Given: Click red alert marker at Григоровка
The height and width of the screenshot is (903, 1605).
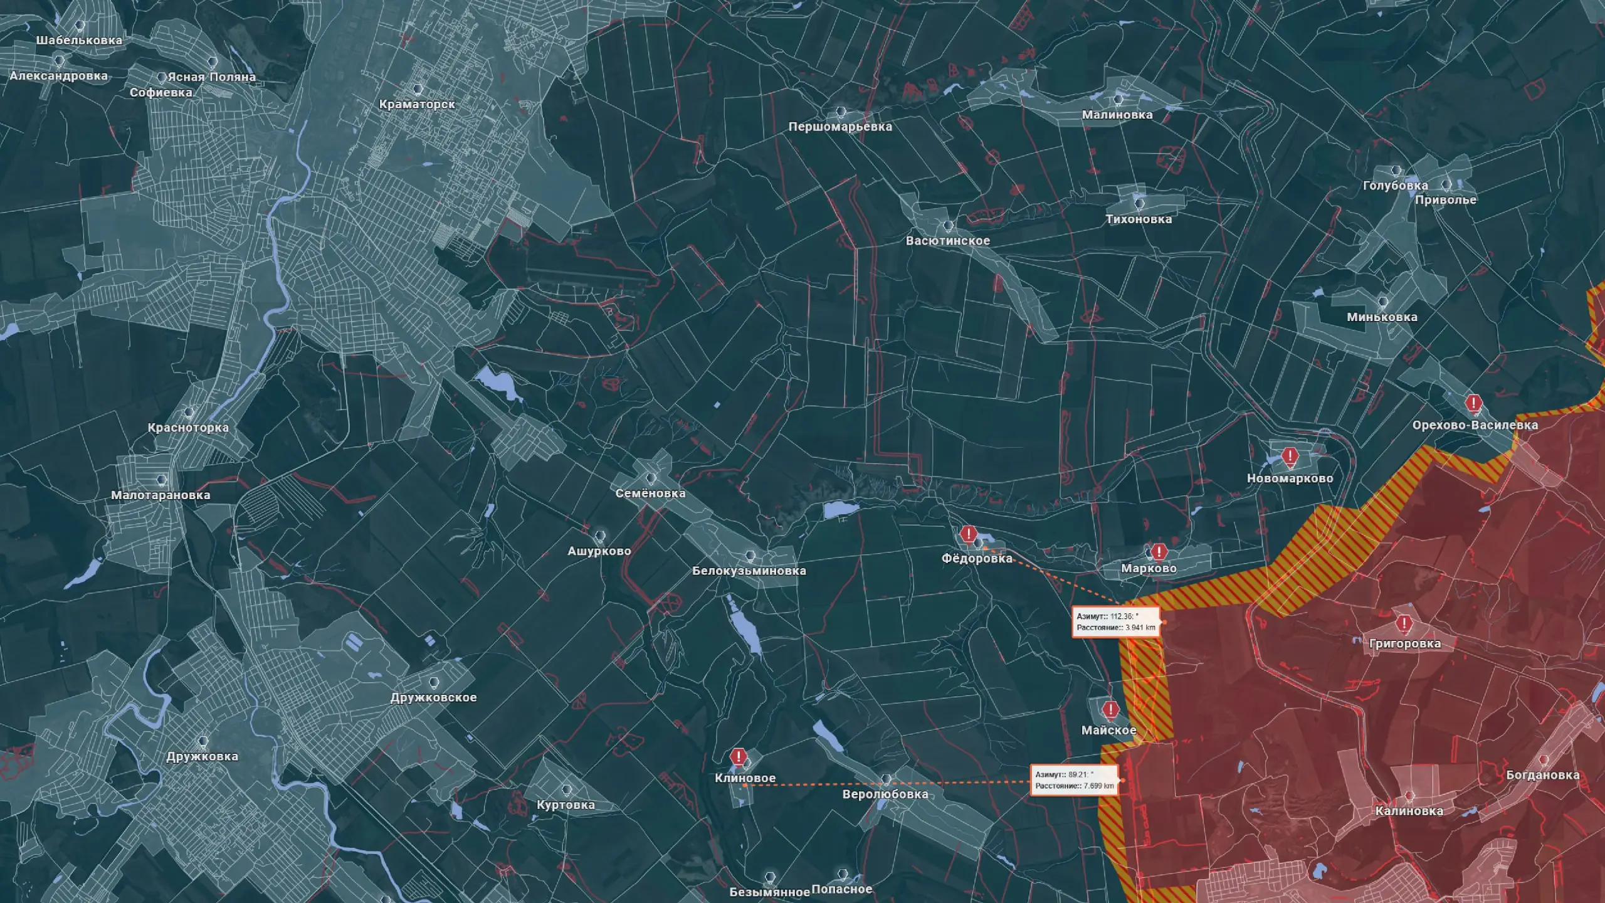Looking at the screenshot, I should pyautogui.click(x=1404, y=624).
